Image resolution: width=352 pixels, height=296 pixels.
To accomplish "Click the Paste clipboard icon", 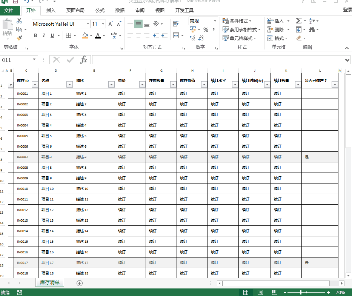I will (8, 25).
